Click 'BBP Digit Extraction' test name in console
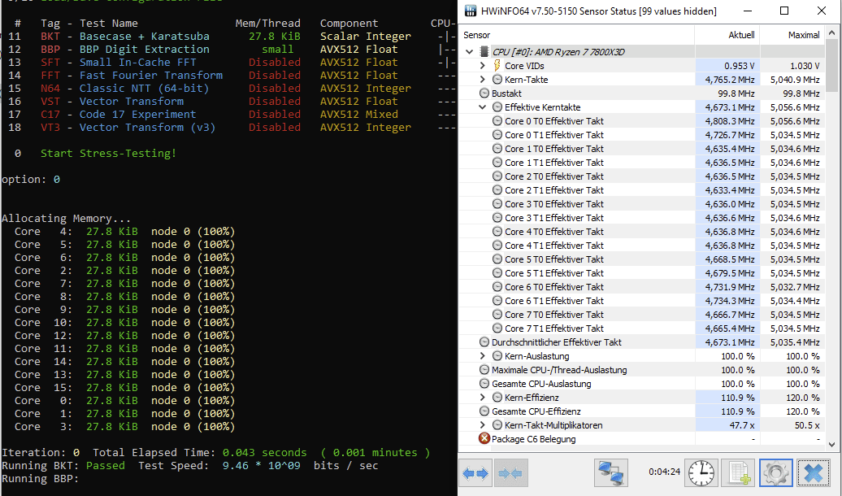This screenshot has width=842, height=496. point(145,49)
